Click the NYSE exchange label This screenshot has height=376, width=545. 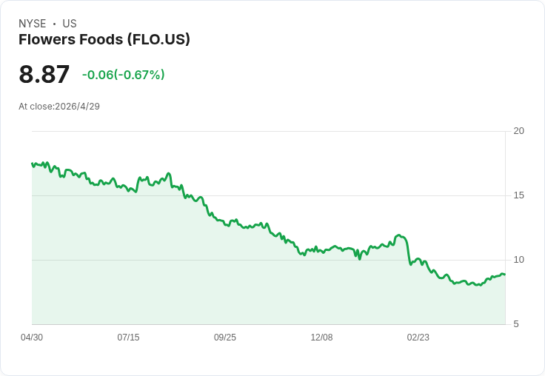coord(33,24)
